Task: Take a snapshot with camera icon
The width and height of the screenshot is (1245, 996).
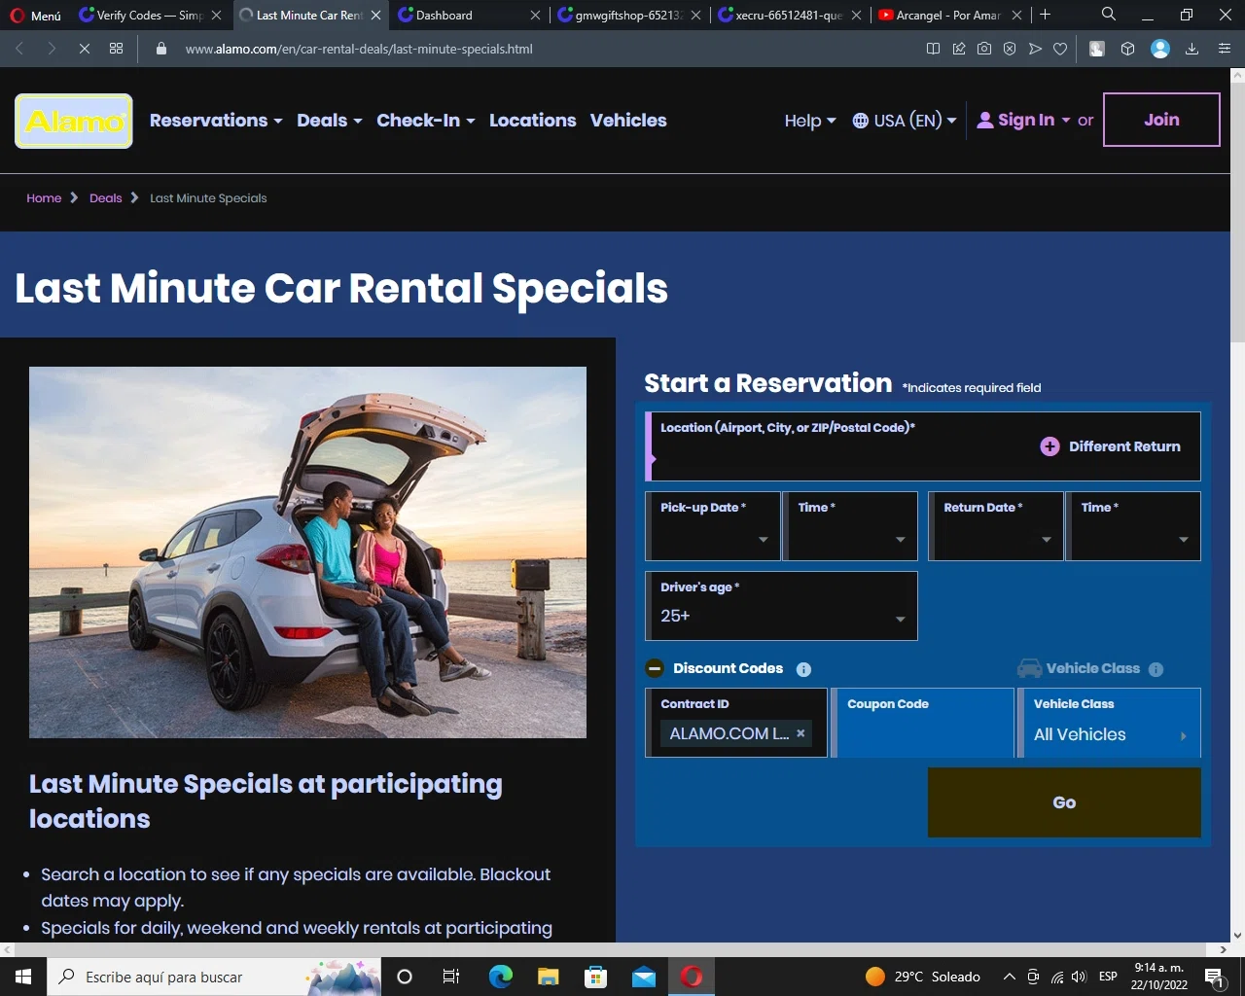Action: tap(984, 49)
